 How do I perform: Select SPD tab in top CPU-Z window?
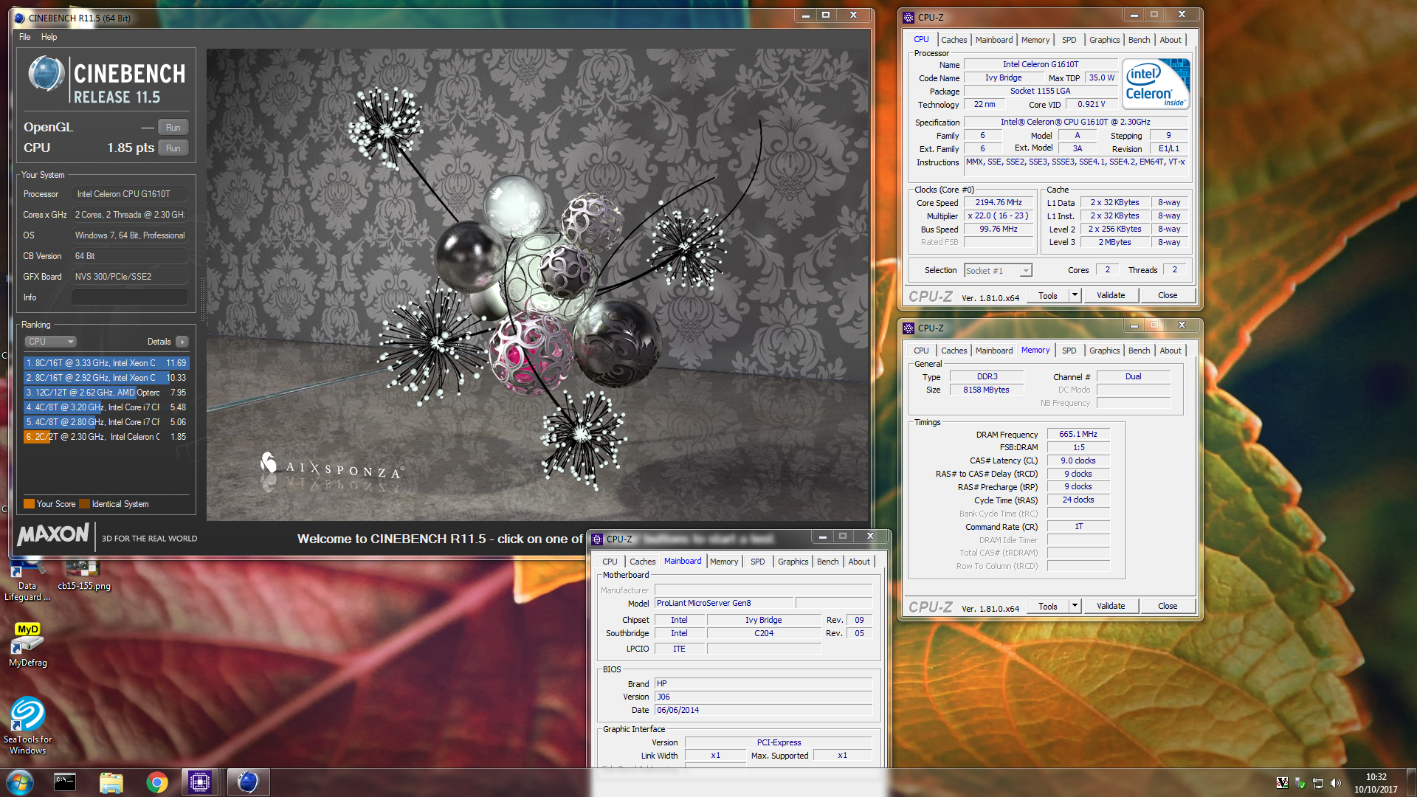pyautogui.click(x=1069, y=40)
